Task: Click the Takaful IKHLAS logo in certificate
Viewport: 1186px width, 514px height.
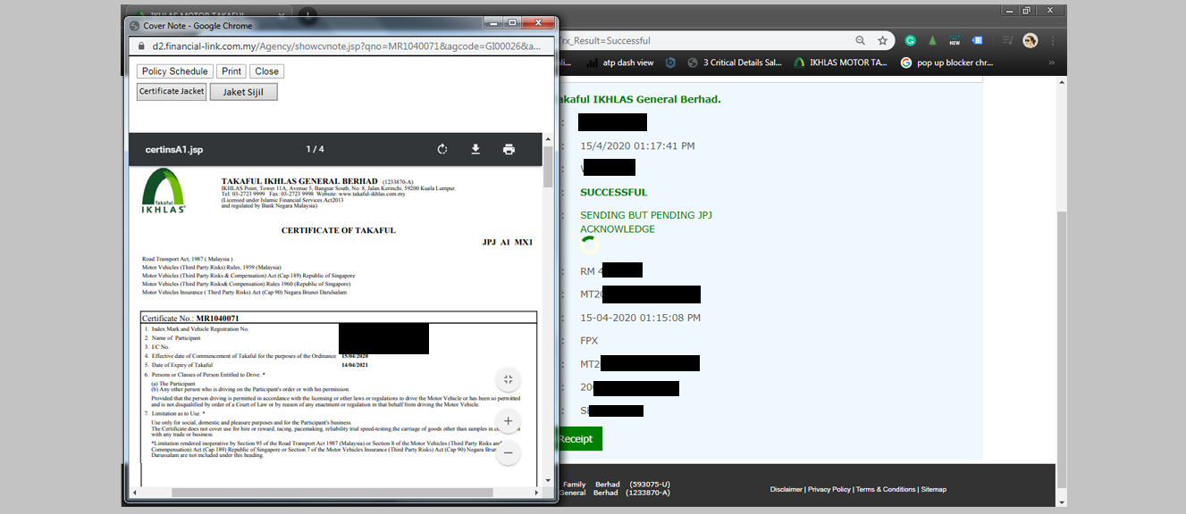Action: click(164, 191)
